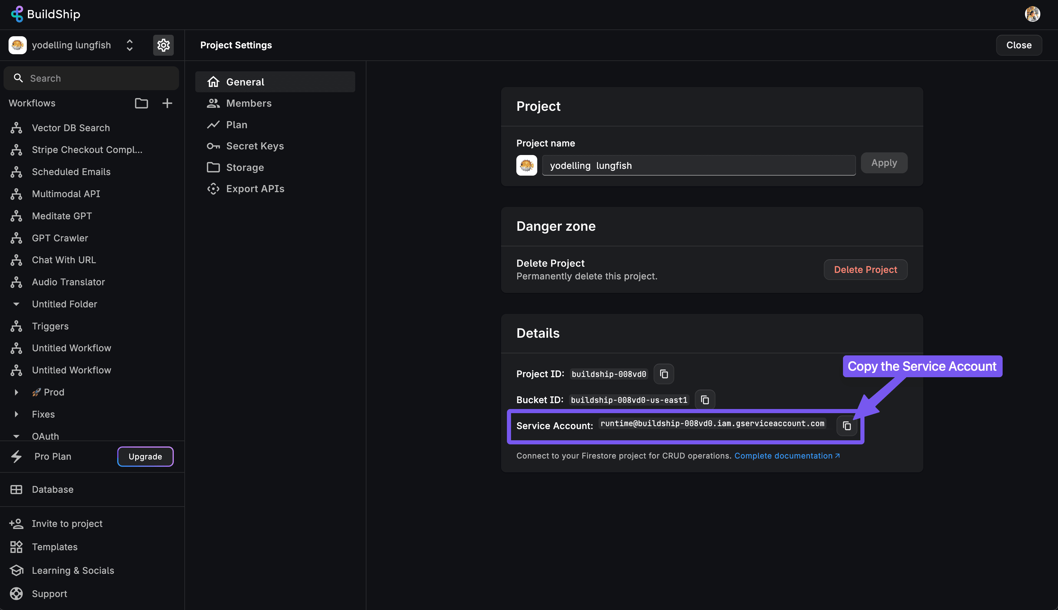Image resolution: width=1058 pixels, height=610 pixels.
Task: Apply the project name change
Action: pos(883,163)
